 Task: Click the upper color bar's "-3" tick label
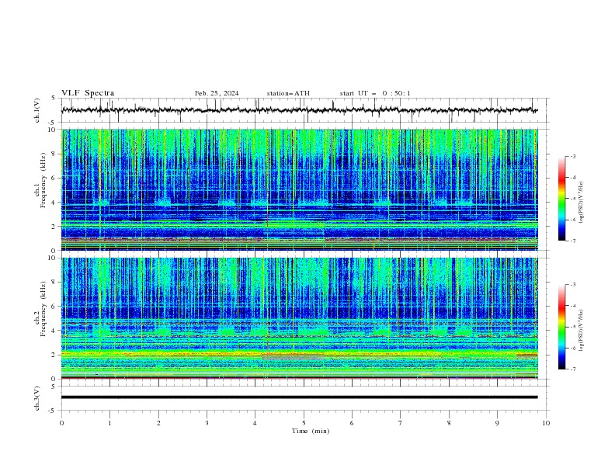(x=572, y=156)
